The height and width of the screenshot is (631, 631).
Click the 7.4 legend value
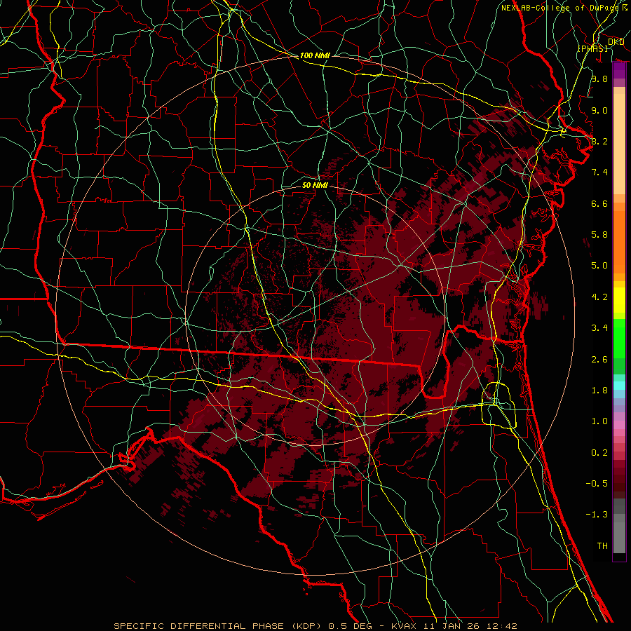click(x=599, y=172)
